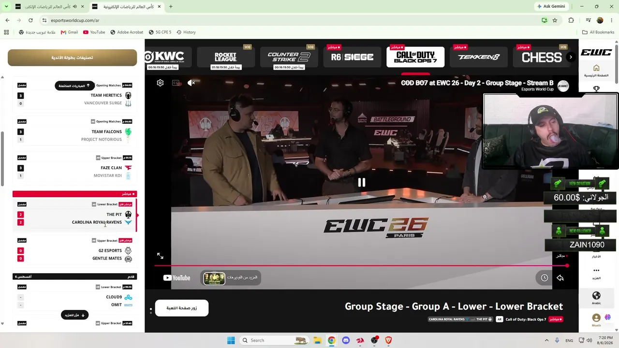Jump up to completed matches
Screen dimensions: 619x348
coord(74,86)
